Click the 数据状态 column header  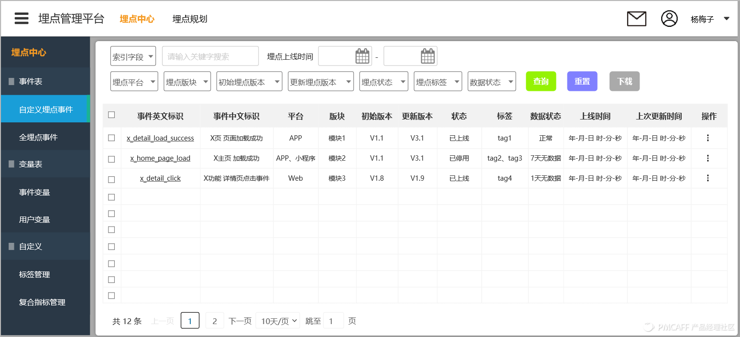pyautogui.click(x=545, y=116)
